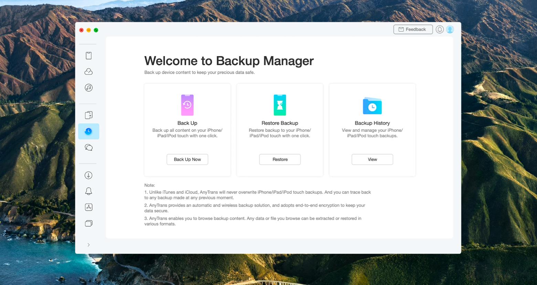
Task: Minimize the AnyTrans window
Action: tap(89, 30)
